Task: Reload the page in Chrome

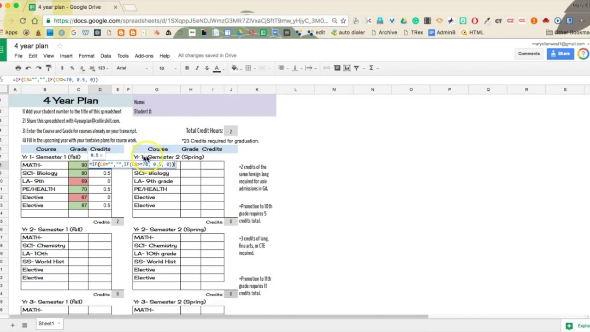Action: tap(23, 21)
